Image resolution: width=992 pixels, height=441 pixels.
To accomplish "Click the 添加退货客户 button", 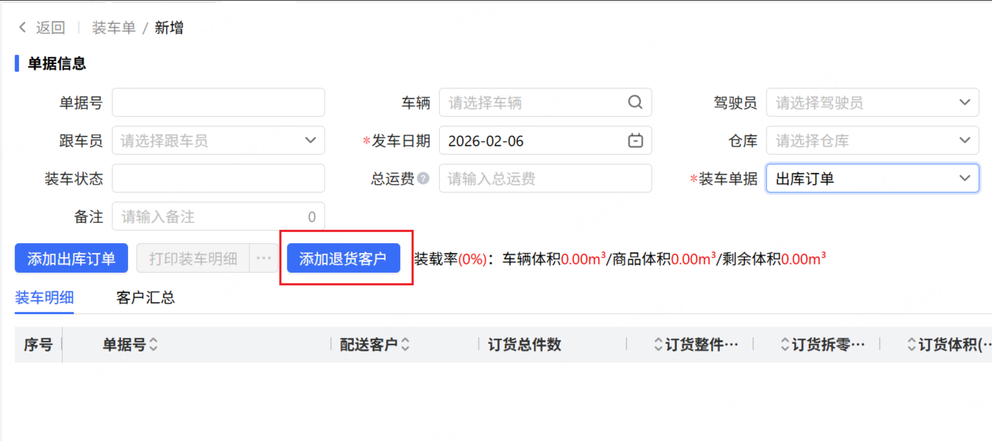I will pos(343,258).
